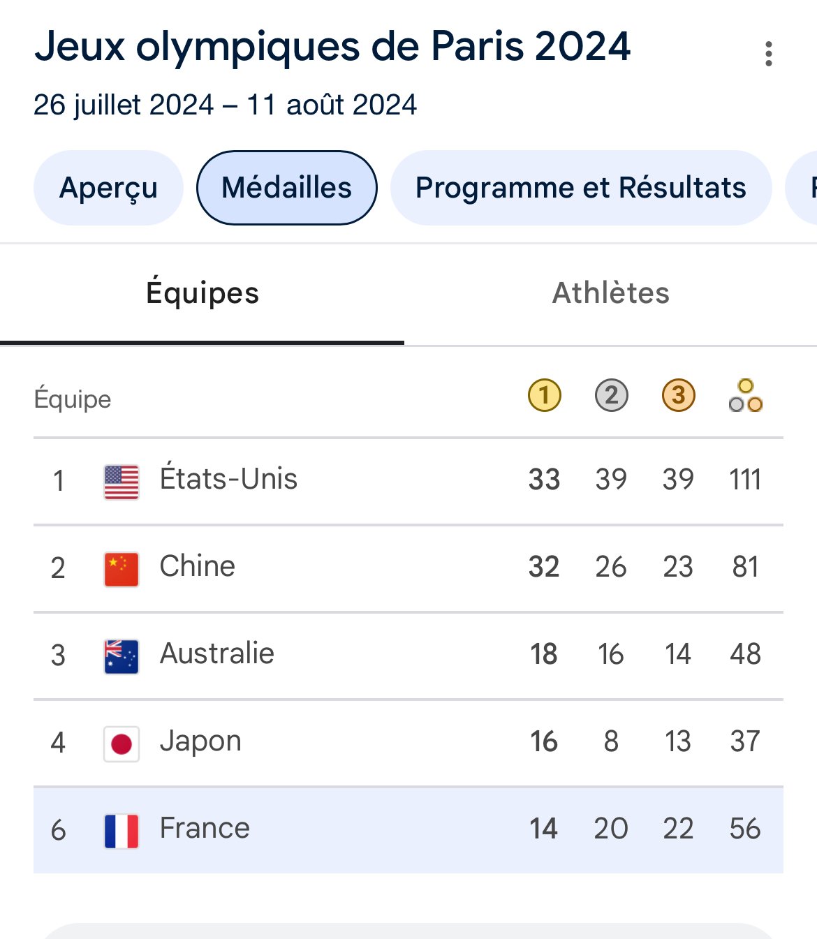Click the France flag icon
This screenshot has height=939, width=817.
tap(122, 831)
